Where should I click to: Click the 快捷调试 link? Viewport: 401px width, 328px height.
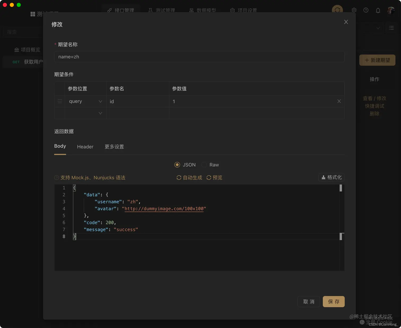(374, 106)
